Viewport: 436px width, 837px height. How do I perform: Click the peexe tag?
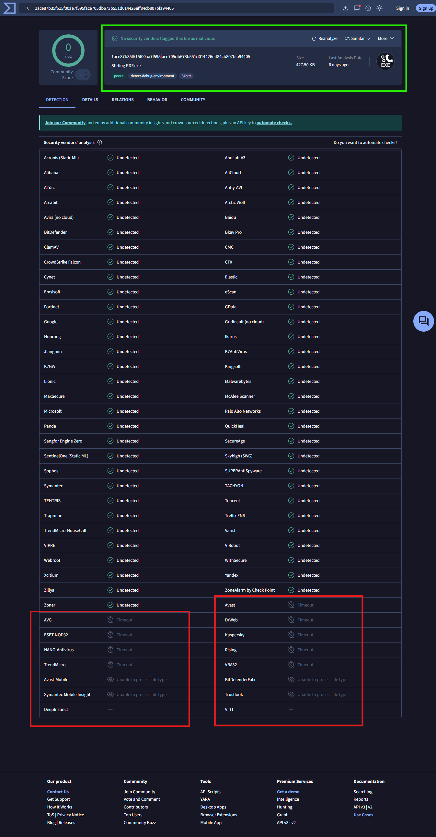coord(119,76)
